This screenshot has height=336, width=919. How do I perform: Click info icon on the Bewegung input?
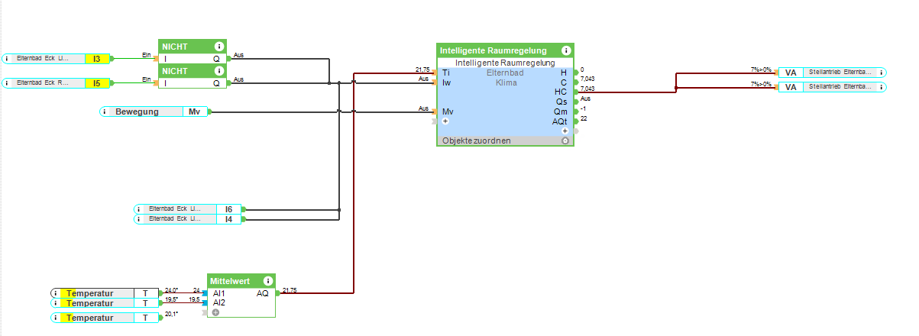click(105, 111)
